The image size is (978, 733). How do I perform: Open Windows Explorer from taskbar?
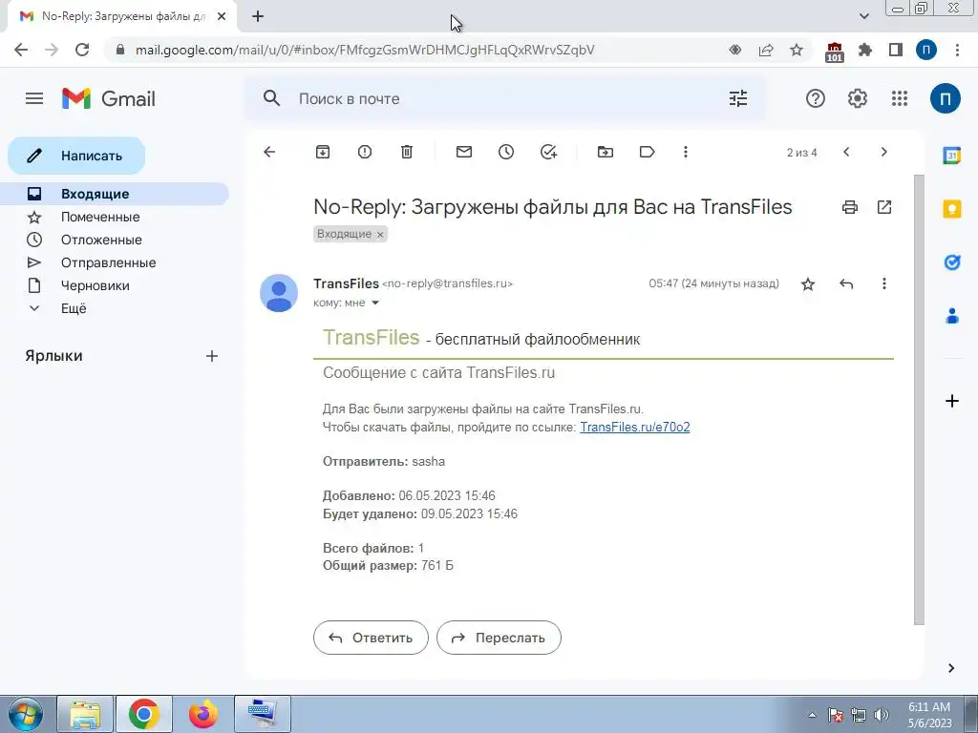85,714
